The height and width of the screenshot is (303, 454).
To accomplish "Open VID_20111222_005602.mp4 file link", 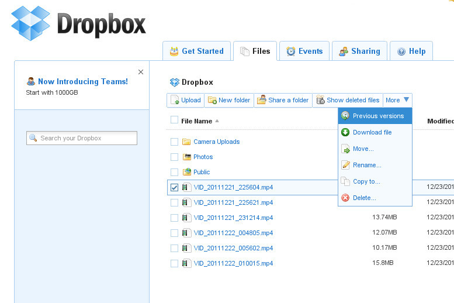I will pyautogui.click(x=233, y=248).
